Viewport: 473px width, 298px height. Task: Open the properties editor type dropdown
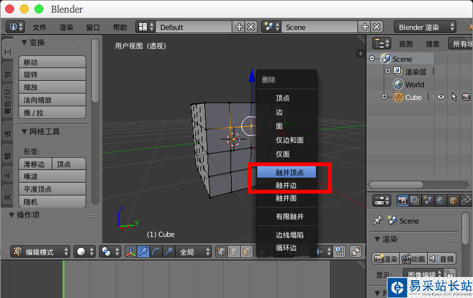382,201
